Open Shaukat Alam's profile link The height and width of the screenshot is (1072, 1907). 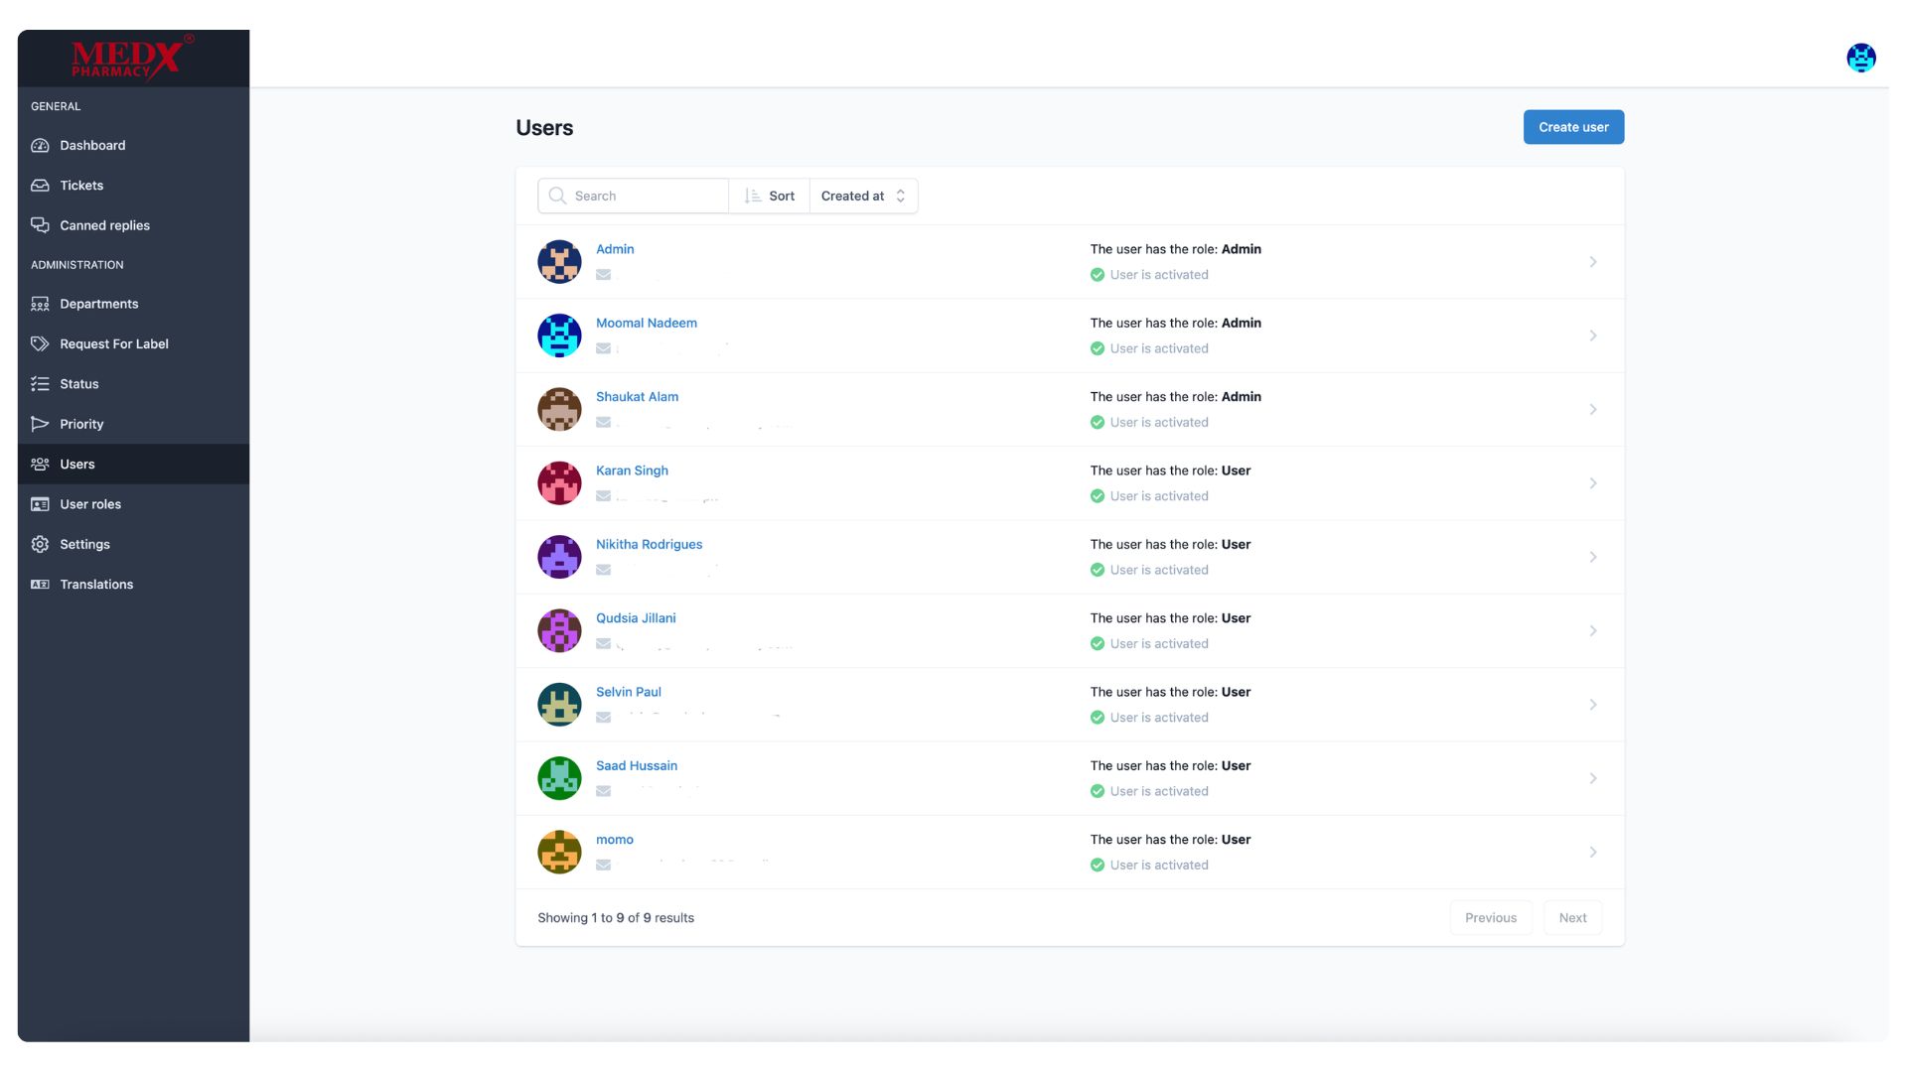[637, 397]
